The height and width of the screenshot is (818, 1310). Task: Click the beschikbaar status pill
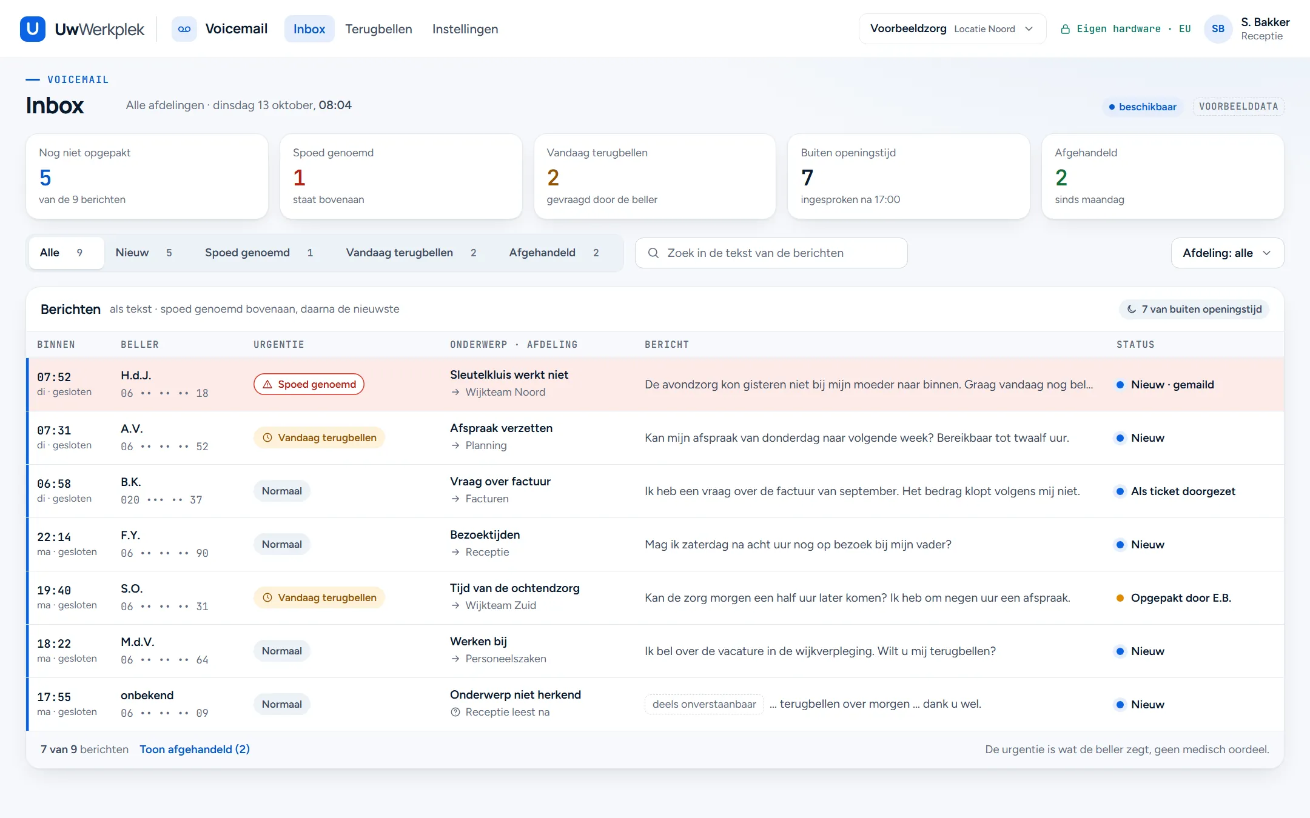click(1143, 107)
